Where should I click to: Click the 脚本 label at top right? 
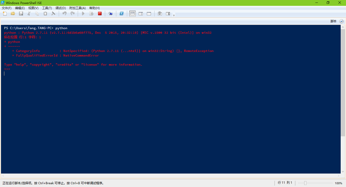(334, 21)
